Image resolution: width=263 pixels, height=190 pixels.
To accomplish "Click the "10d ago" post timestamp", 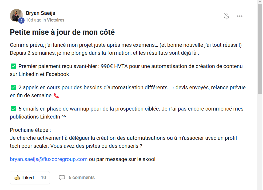I will pyautogui.click(x=34, y=20).
